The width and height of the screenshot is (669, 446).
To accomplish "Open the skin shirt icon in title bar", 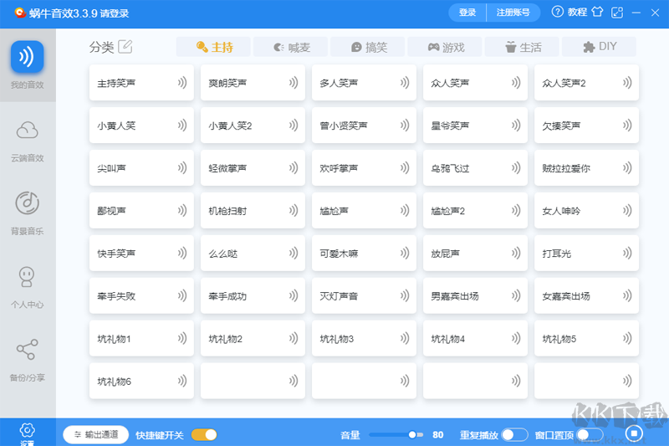I will (x=597, y=12).
